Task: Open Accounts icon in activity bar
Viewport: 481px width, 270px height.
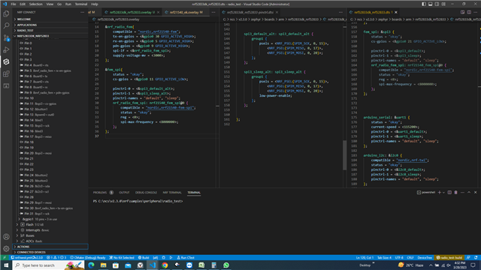Action: pos(6,237)
